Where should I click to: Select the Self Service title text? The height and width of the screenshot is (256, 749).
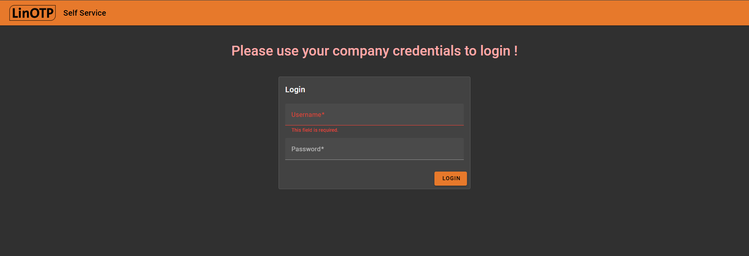point(85,13)
